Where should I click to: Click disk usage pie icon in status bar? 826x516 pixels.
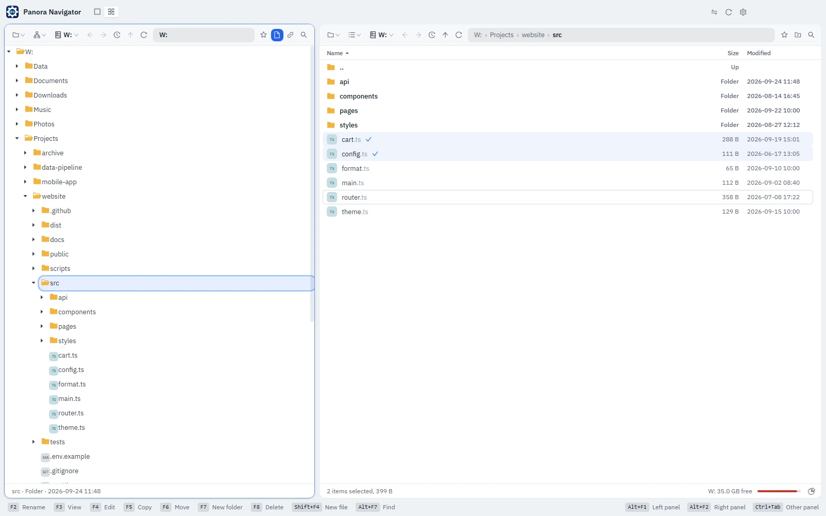click(x=811, y=491)
